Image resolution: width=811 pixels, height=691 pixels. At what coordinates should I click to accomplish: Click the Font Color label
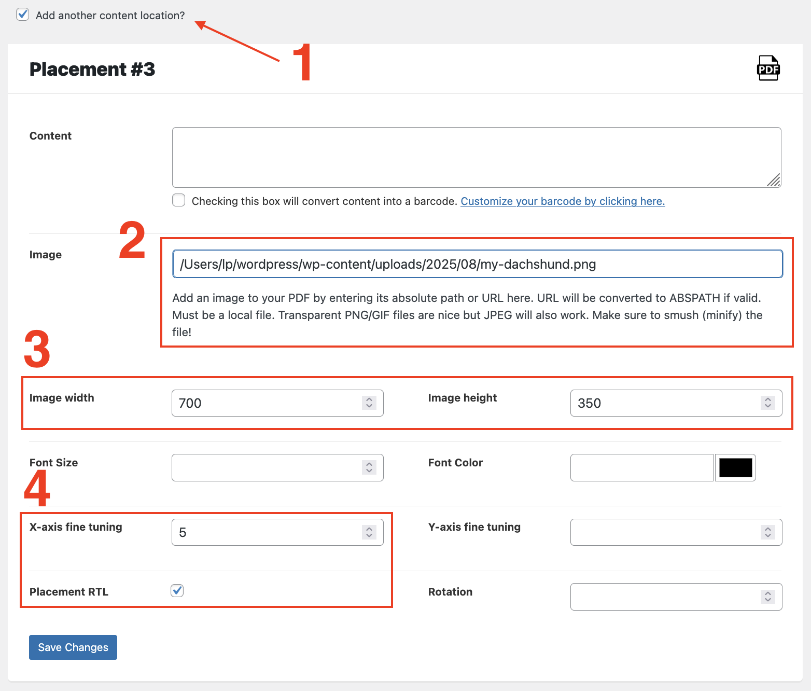(455, 463)
